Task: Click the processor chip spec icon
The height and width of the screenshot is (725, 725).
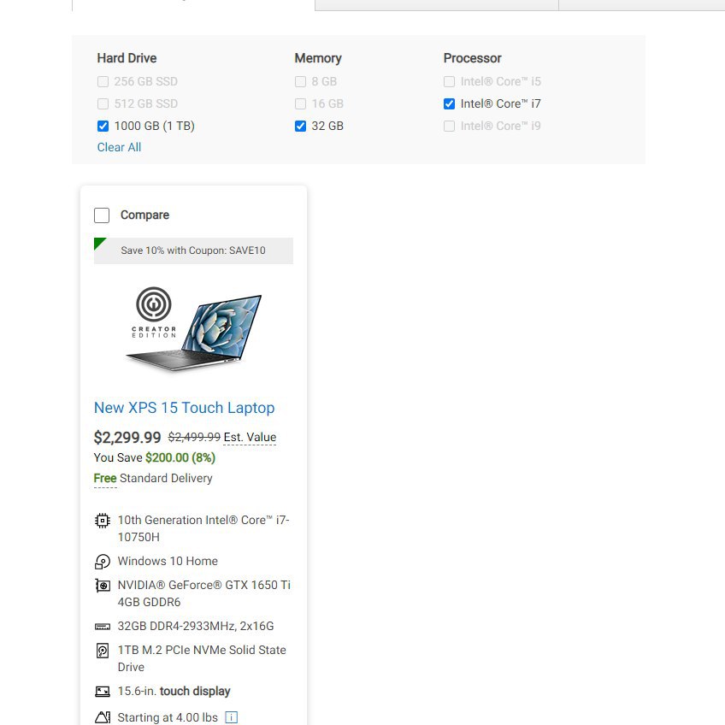Action: [103, 521]
